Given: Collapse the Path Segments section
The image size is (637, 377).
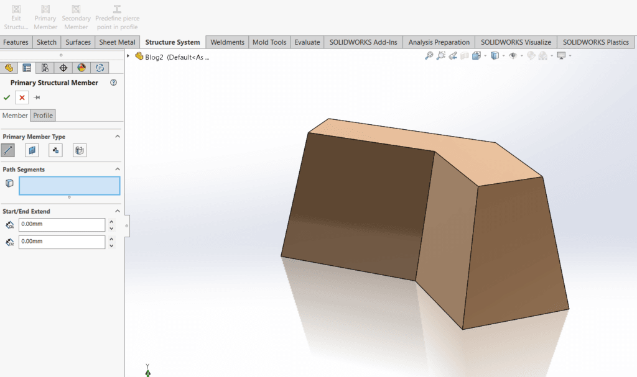Looking at the screenshot, I should tap(116, 169).
